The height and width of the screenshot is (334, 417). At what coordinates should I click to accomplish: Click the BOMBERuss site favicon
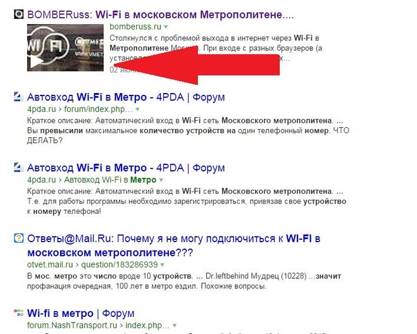tap(18, 14)
